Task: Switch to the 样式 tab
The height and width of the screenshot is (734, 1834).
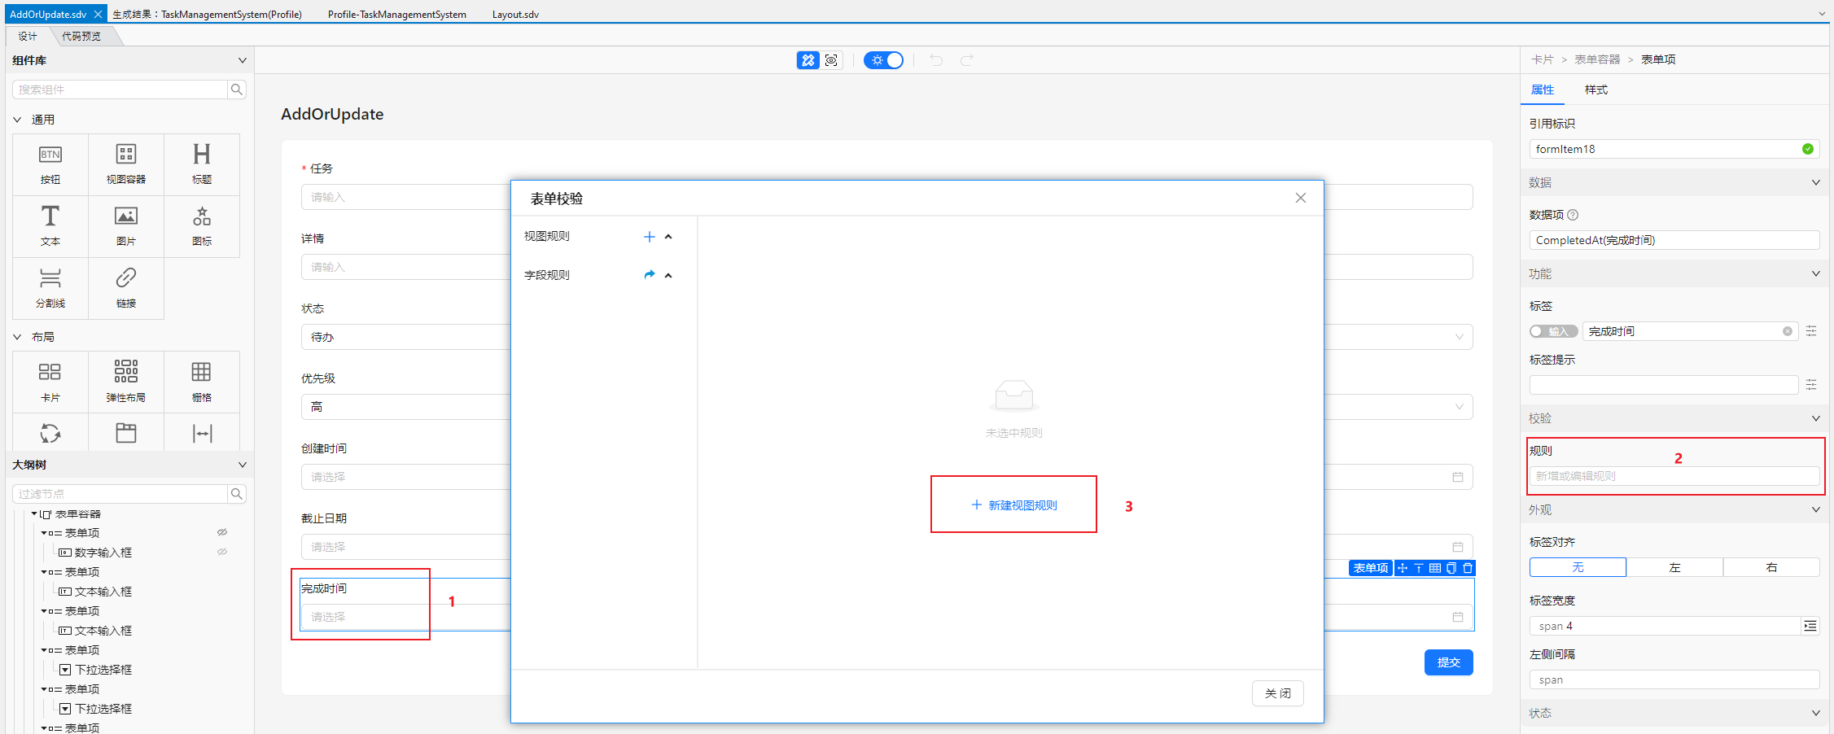Action: [1595, 90]
